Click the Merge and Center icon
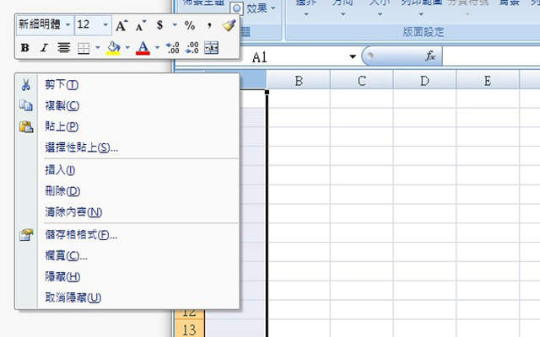The width and height of the screenshot is (540, 337). [x=211, y=48]
